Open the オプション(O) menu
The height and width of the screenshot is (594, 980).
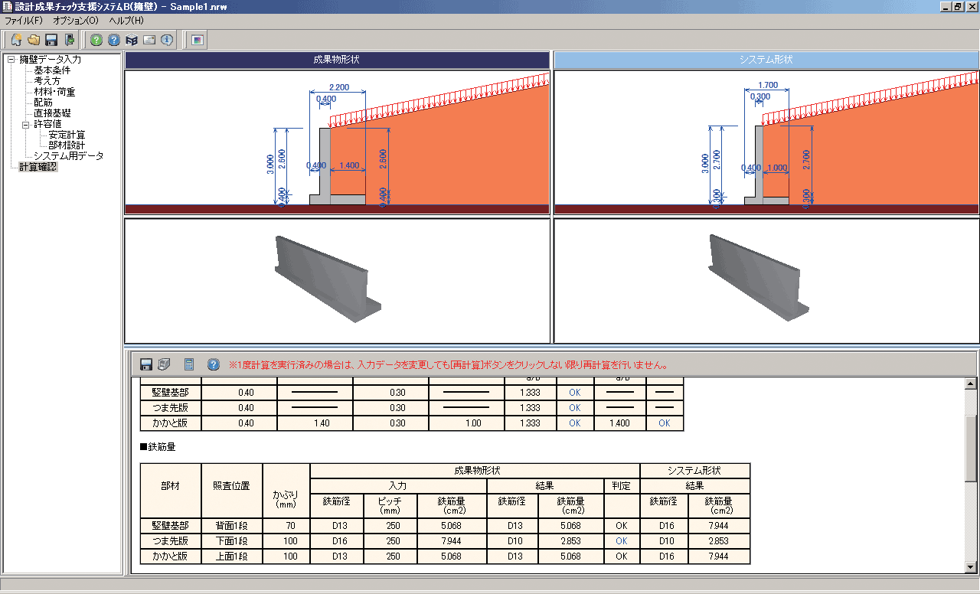pos(76,21)
